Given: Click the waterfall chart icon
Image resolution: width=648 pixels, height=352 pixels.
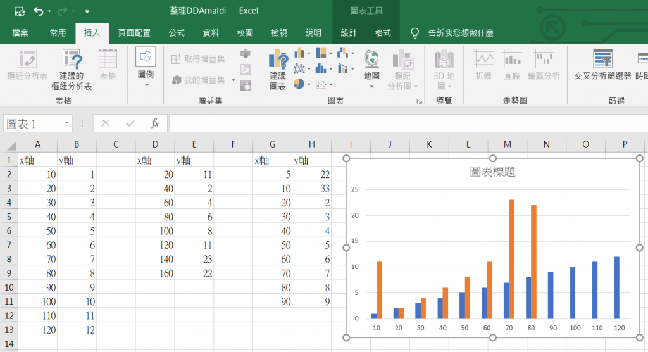Looking at the screenshot, I should point(342,53).
